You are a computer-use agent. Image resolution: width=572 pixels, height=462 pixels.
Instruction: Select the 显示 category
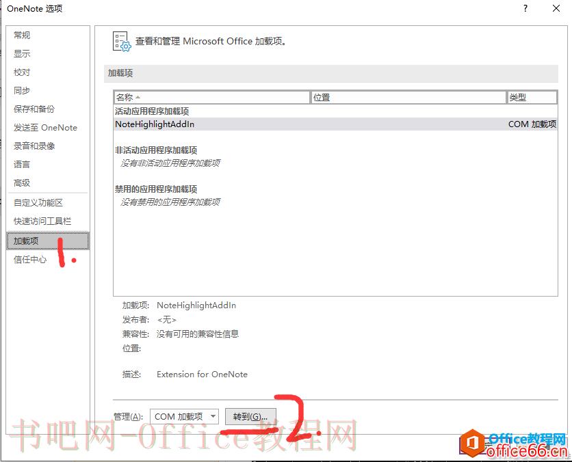(x=22, y=54)
